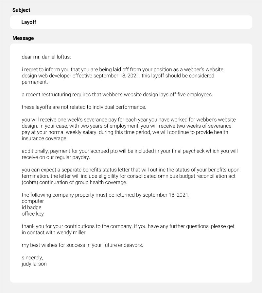Click "id badge" in the property list

(x=31, y=207)
